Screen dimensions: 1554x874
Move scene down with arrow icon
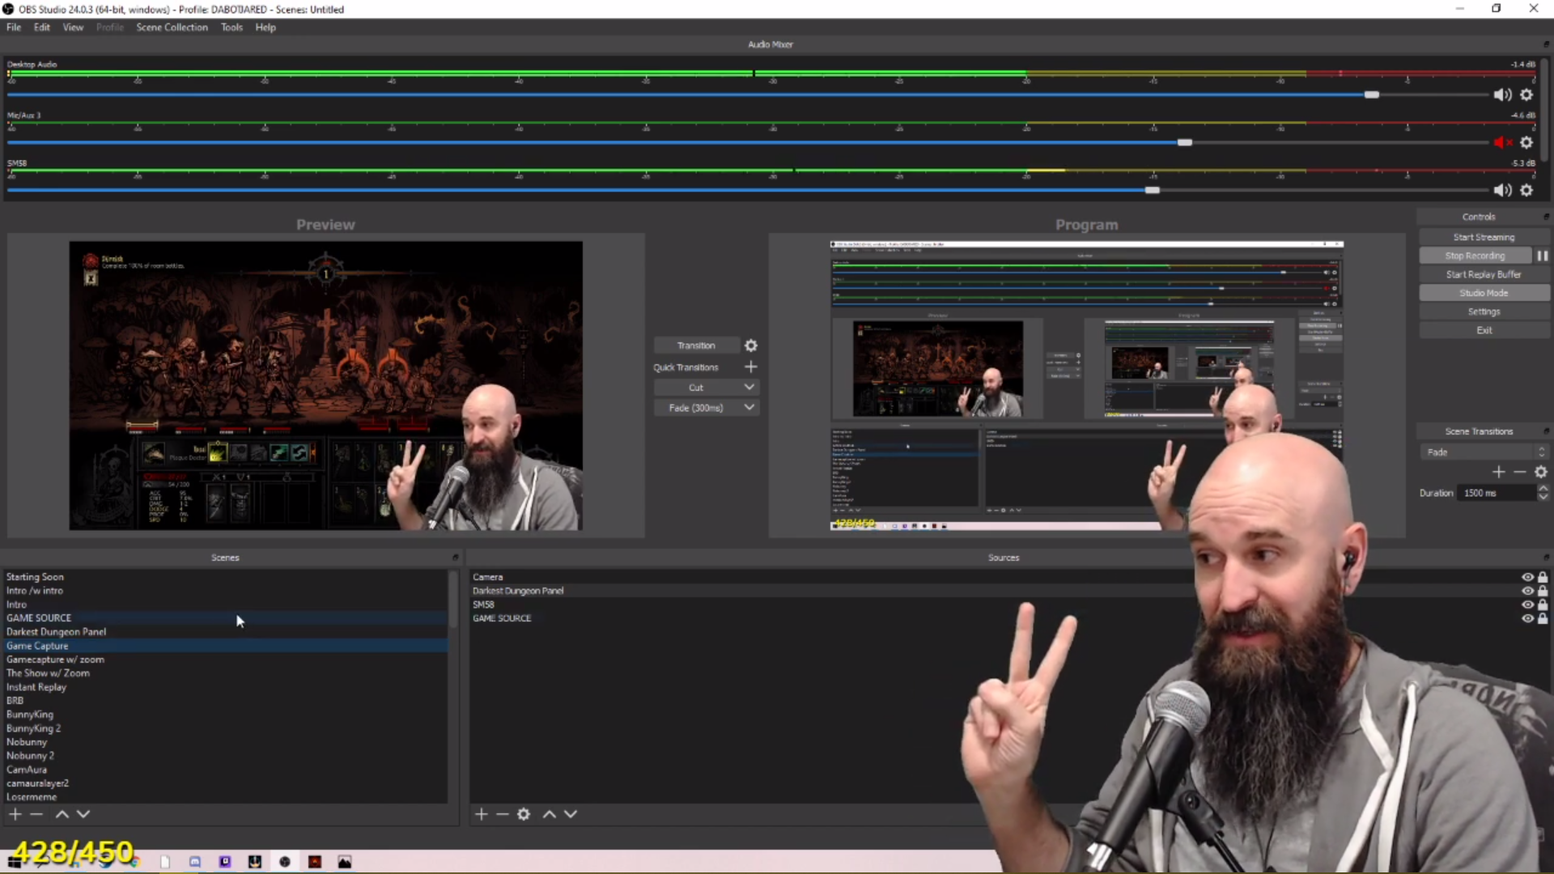pyautogui.click(x=83, y=813)
